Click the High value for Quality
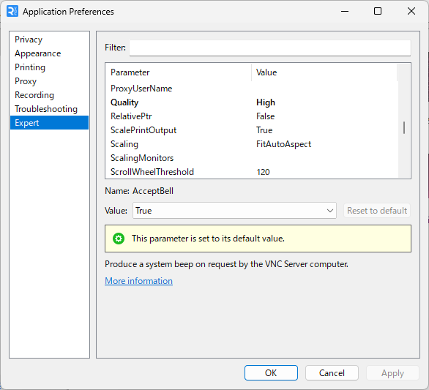 266,102
